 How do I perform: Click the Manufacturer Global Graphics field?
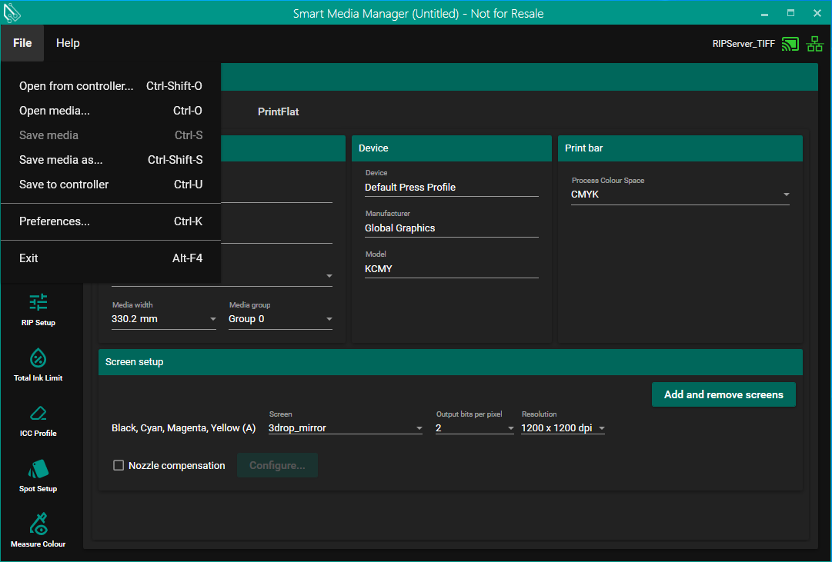click(451, 228)
